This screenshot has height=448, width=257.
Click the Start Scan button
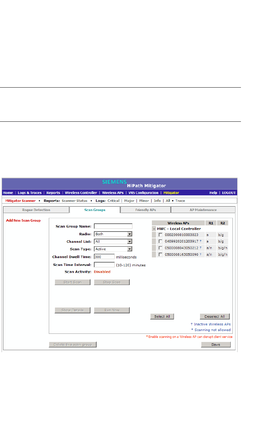click(72, 282)
